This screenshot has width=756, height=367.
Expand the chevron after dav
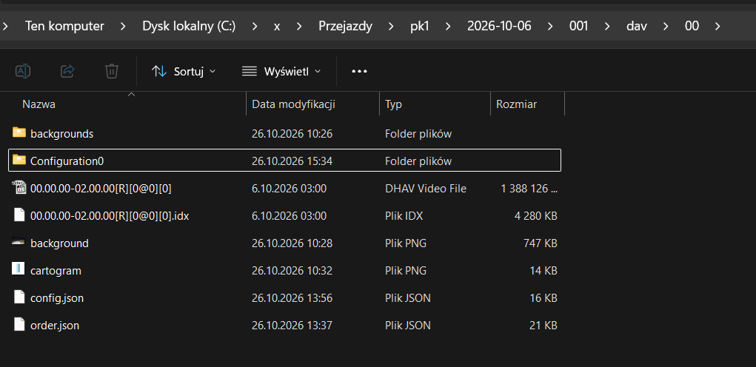[666, 27]
